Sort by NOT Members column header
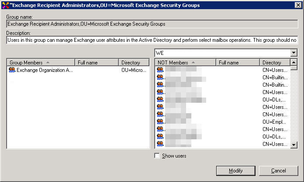 click(185, 62)
